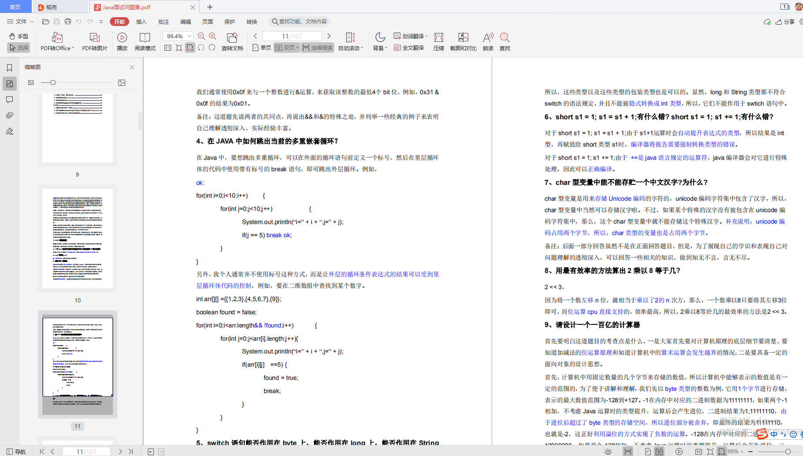803x456 pixels.
Task: Open 自动滚动 auto scroll dropdown
Action: 351,42
